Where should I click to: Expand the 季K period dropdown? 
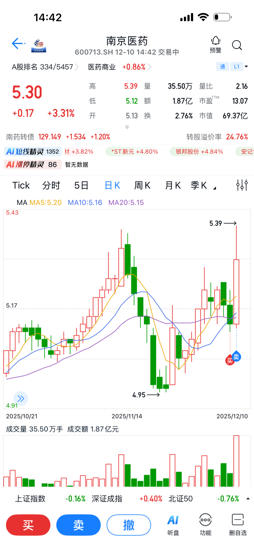pos(203,185)
